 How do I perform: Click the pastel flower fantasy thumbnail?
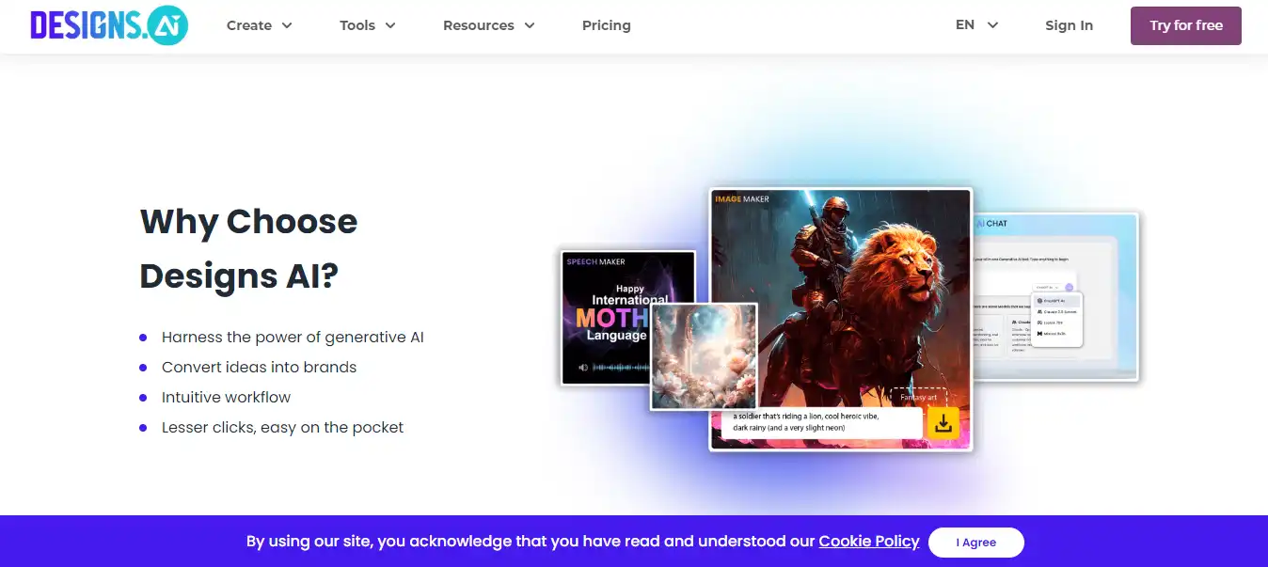coord(704,356)
